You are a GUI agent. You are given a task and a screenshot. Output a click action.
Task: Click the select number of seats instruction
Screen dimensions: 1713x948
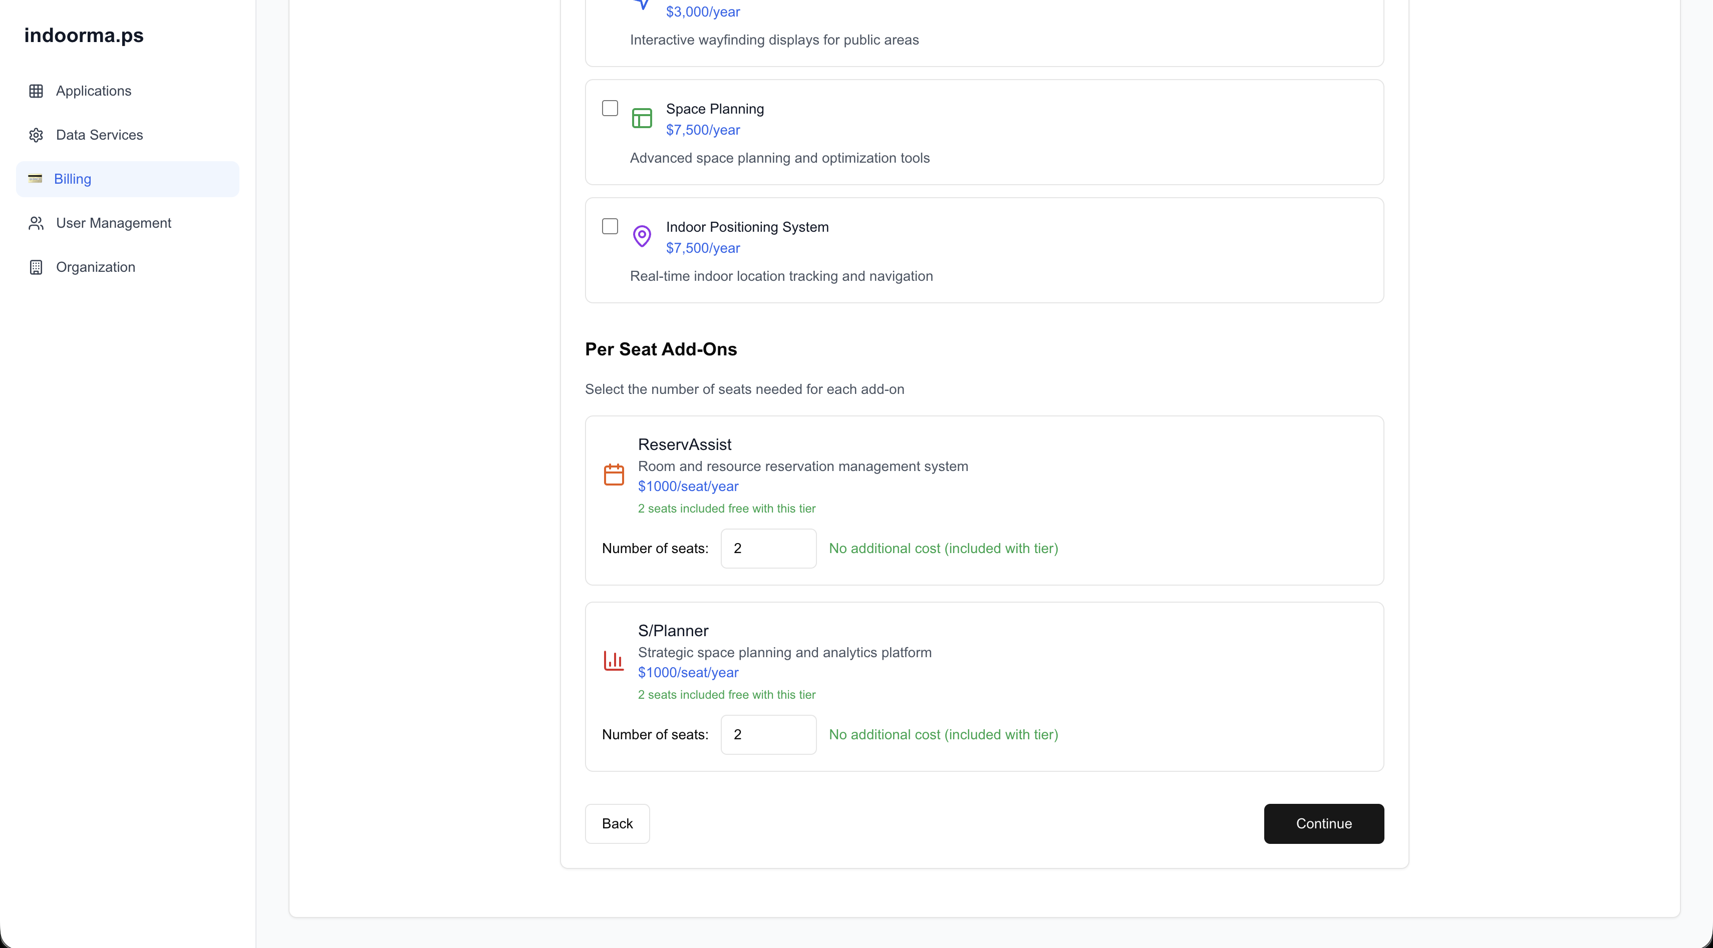(745, 389)
